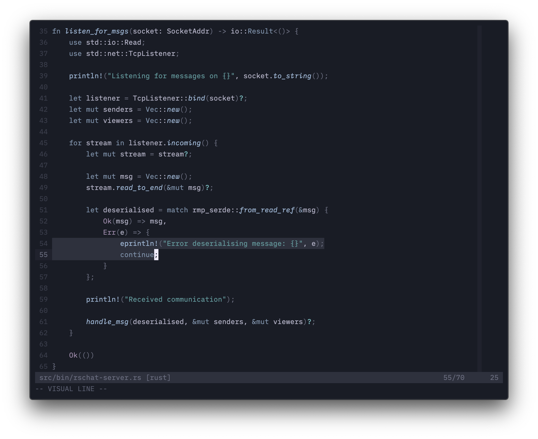This screenshot has height=439, width=538.
Task: Click '};' on line 57
Action: coord(90,277)
